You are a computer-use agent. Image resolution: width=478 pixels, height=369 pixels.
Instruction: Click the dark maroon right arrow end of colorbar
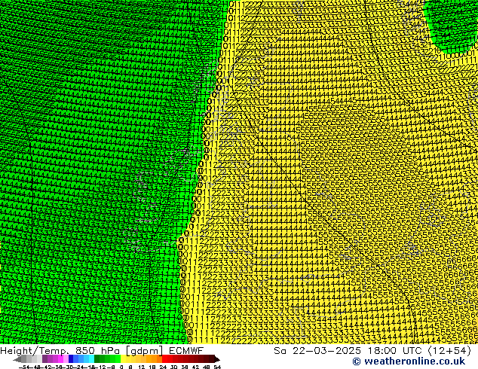[x=217, y=359]
